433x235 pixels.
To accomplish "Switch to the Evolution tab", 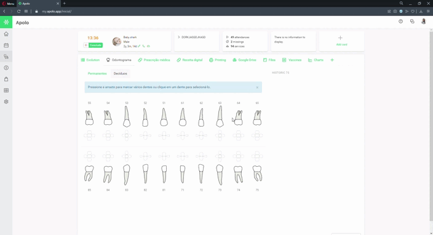I will [90, 60].
